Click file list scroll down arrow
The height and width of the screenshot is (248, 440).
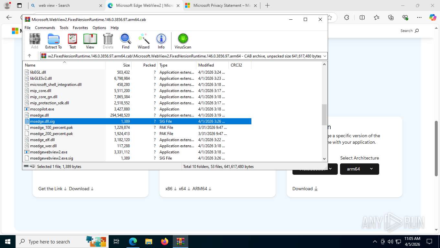[324, 159]
